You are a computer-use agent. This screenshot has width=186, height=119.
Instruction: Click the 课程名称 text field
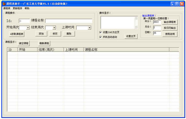tap(69, 21)
